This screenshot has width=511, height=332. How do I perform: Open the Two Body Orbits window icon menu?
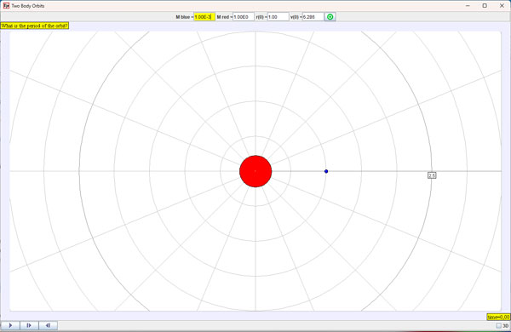click(x=6, y=6)
